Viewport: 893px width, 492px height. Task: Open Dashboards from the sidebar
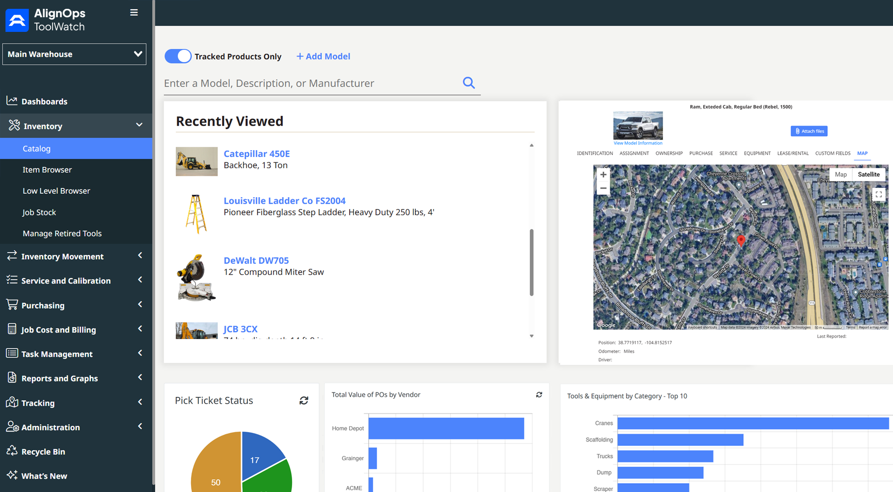pyautogui.click(x=44, y=102)
